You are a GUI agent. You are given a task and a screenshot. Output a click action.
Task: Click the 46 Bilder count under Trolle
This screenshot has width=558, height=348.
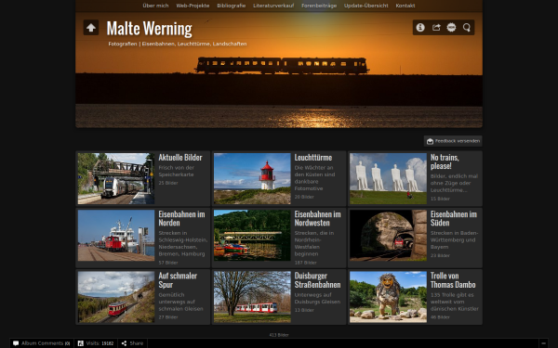tap(440, 317)
